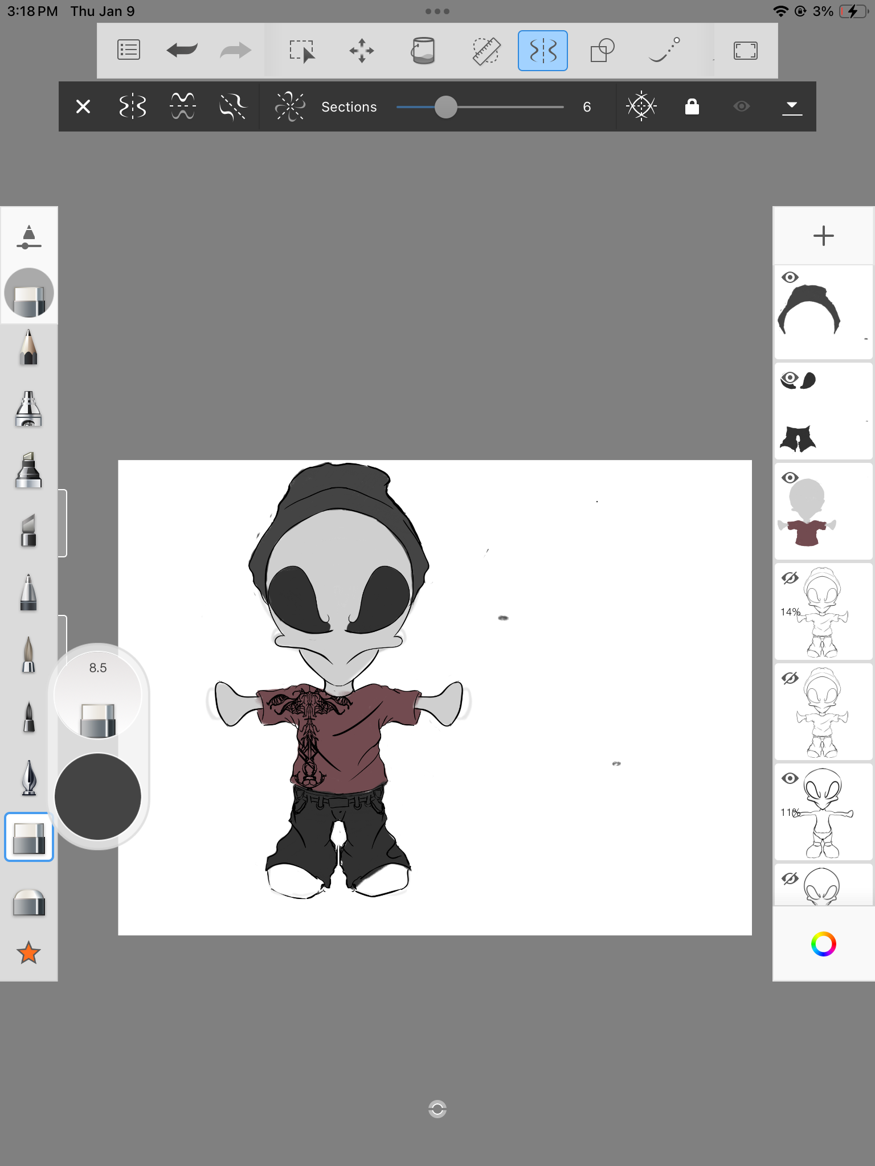Click the Sections value 6
The width and height of the screenshot is (875, 1166).
[x=587, y=107]
